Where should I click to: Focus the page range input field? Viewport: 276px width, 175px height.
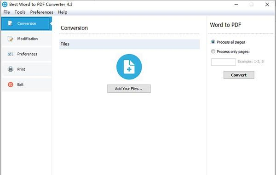[224, 62]
